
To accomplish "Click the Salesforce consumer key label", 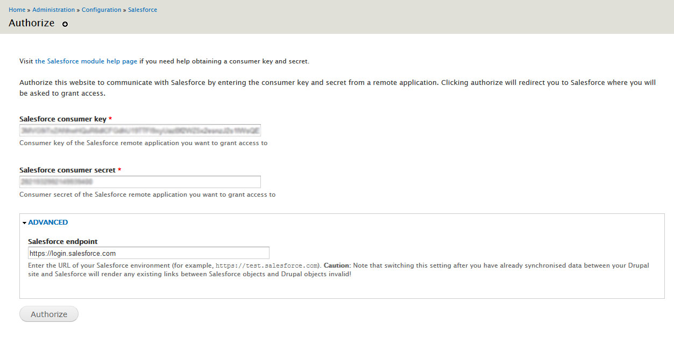I will pyautogui.click(x=62, y=119).
